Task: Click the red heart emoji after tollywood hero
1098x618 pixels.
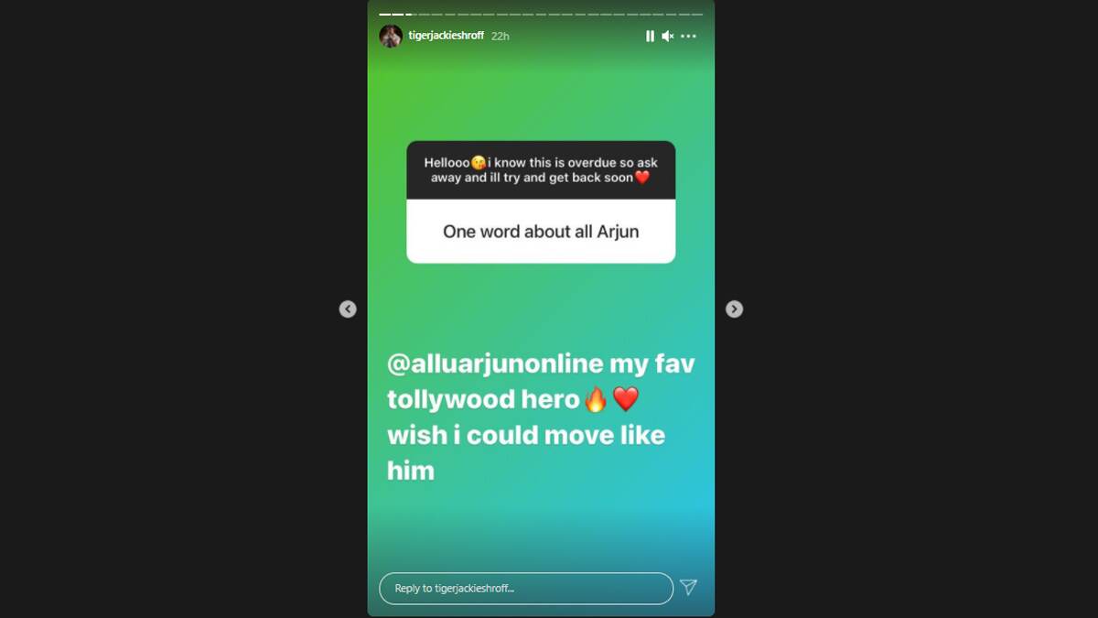Action: (625, 399)
